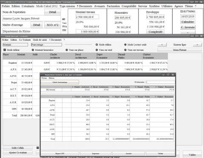Viewport: 204px width, 158px height.
Task: Click the Honoraires 280 805,00 € field
Action: point(122,18)
